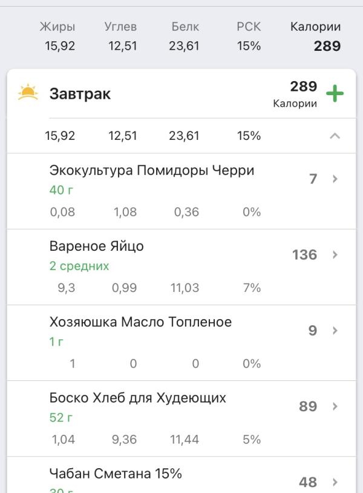Select the Завтрак meal title
This screenshot has height=493, width=363.
tap(80, 94)
